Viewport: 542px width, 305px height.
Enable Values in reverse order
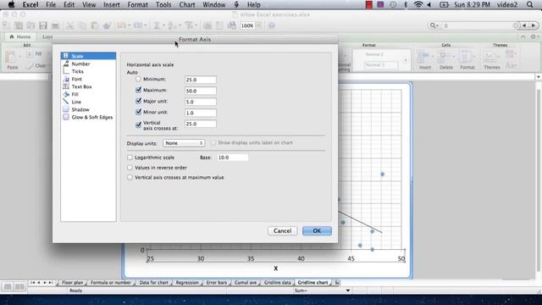tap(130, 168)
